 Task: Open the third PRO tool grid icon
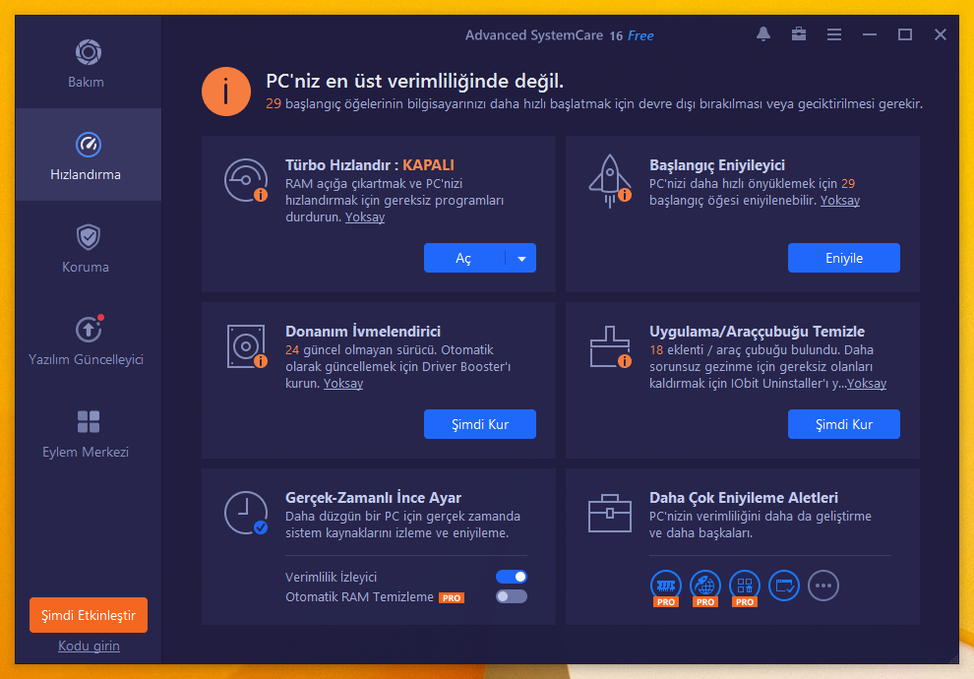[745, 587]
